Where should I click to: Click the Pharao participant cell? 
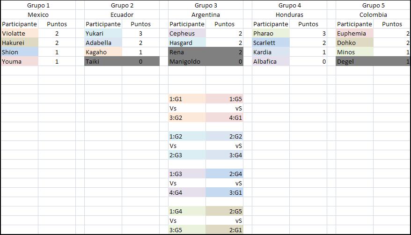pos(271,33)
